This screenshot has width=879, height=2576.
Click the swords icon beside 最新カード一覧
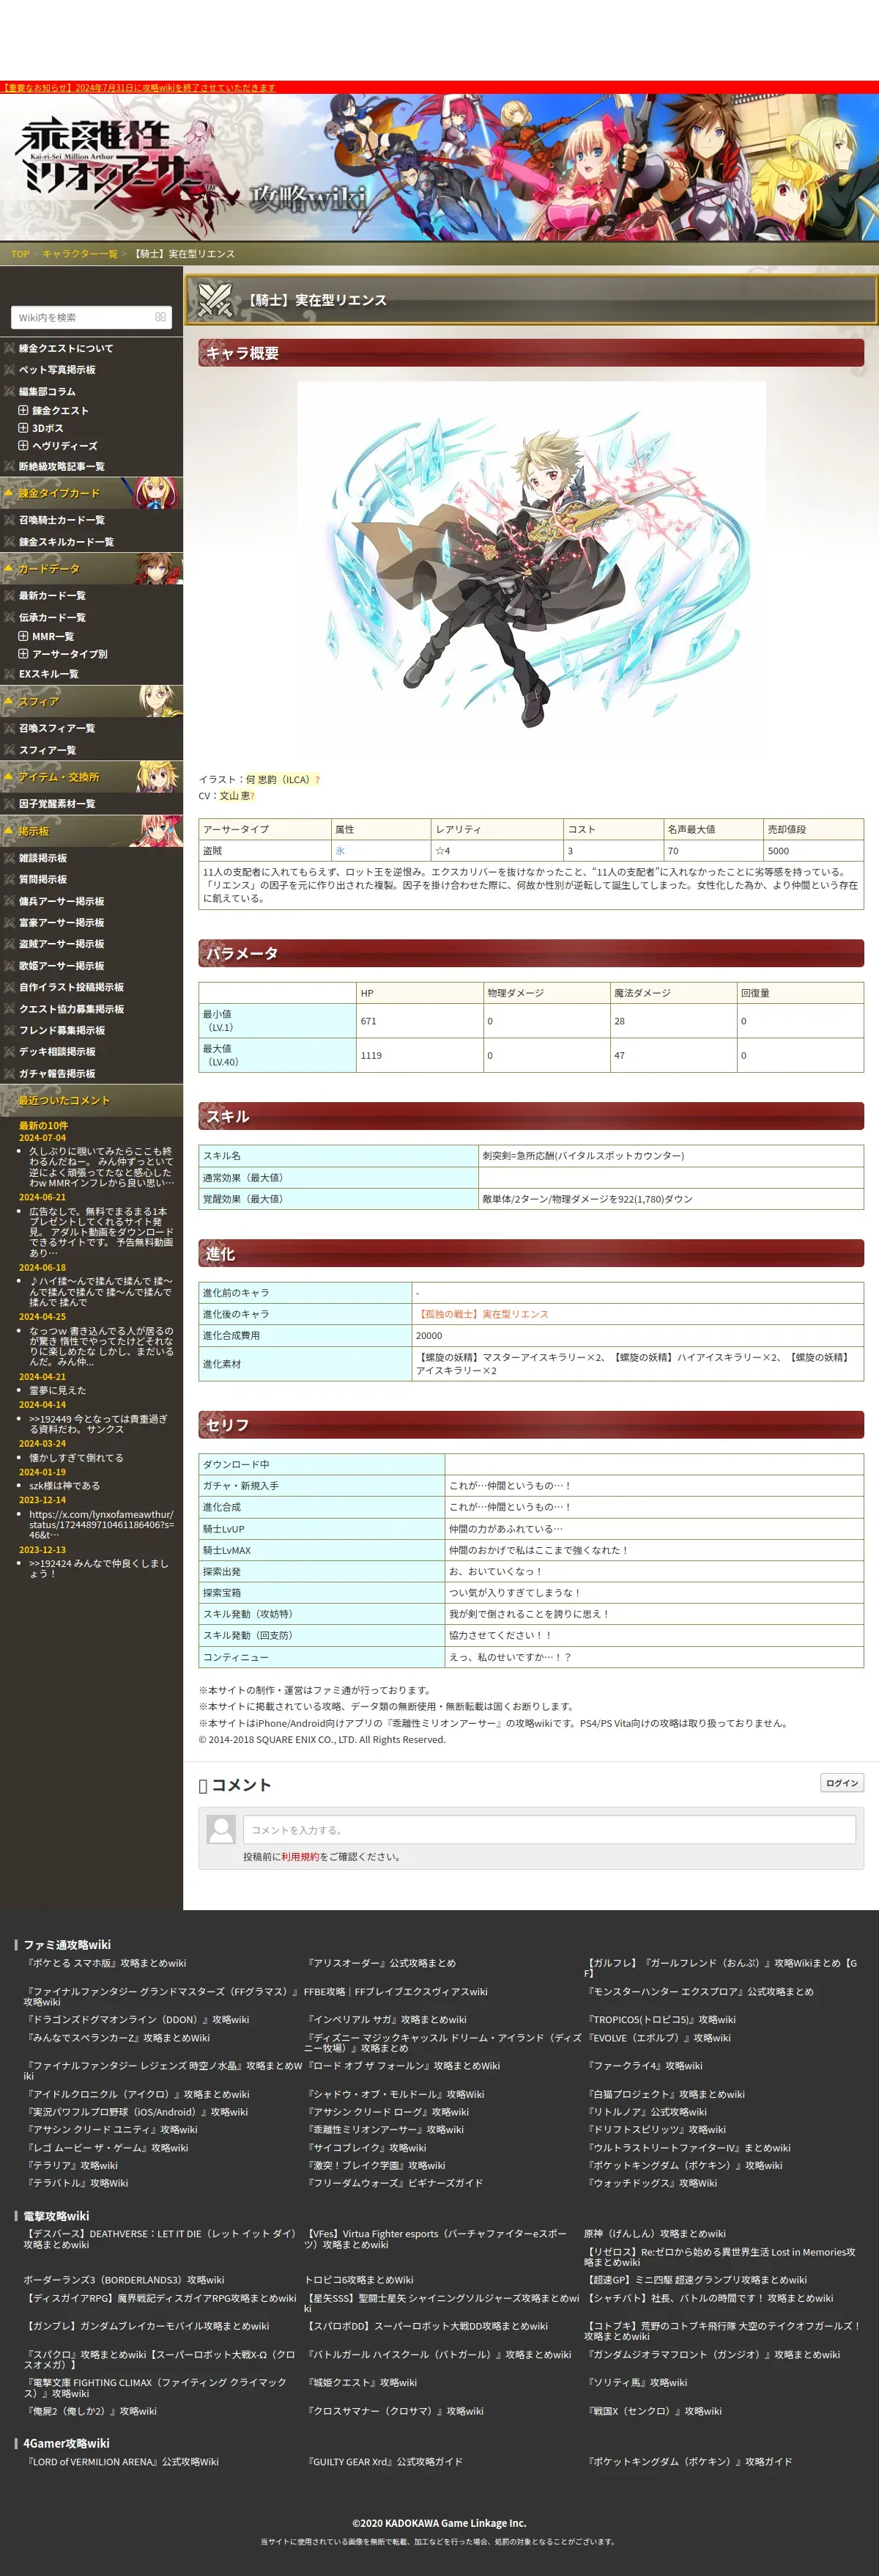click(9, 595)
